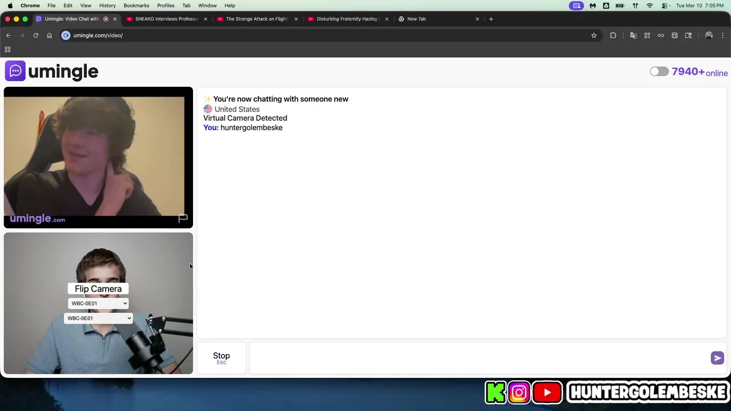
Task: Click the Wi-Fi status icon
Action: (649, 6)
